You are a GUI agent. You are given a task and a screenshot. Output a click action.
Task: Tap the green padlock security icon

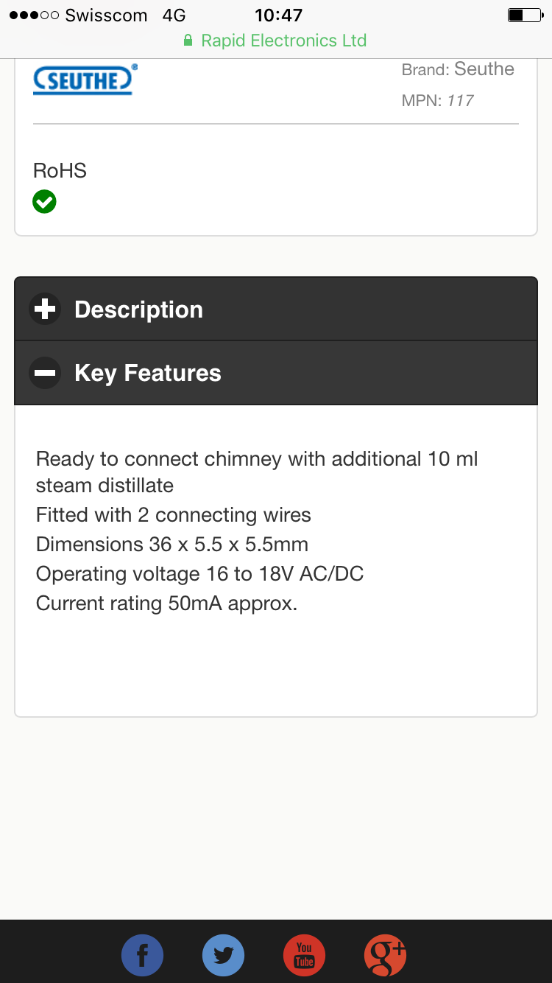pos(188,41)
